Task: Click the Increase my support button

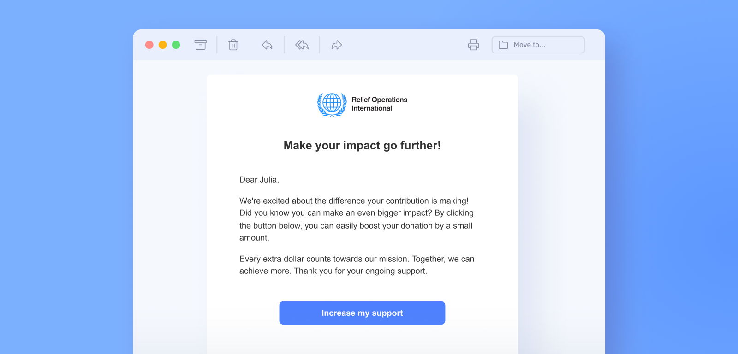Action: pyautogui.click(x=362, y=313)
